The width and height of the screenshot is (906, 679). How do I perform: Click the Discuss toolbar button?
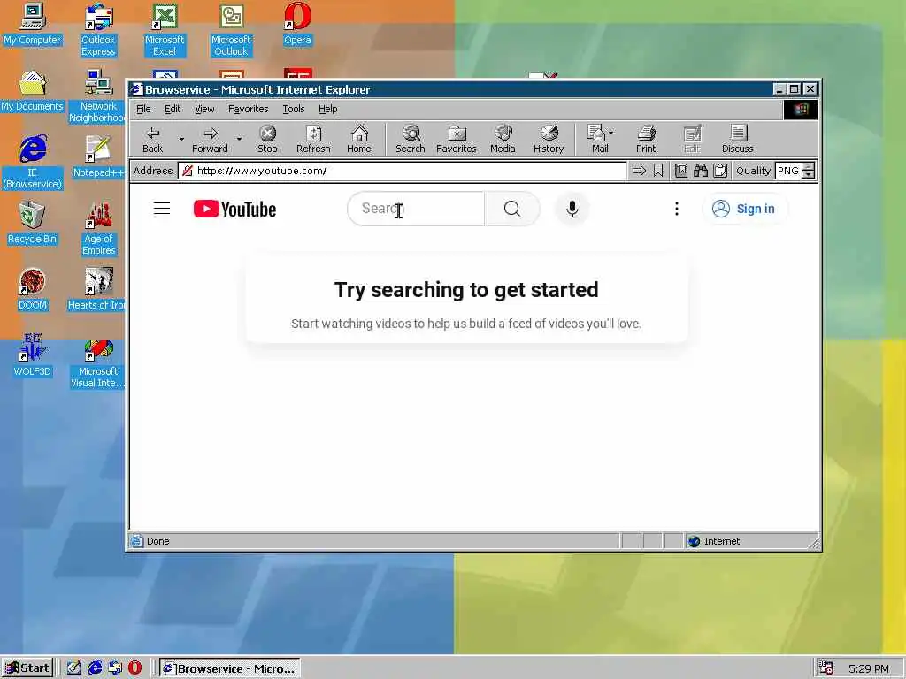click(x=737, y=139)
